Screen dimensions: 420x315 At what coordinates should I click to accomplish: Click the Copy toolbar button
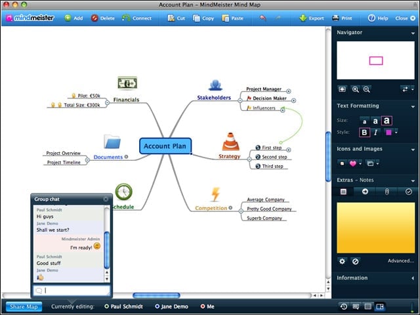click(x=203, y=18)
